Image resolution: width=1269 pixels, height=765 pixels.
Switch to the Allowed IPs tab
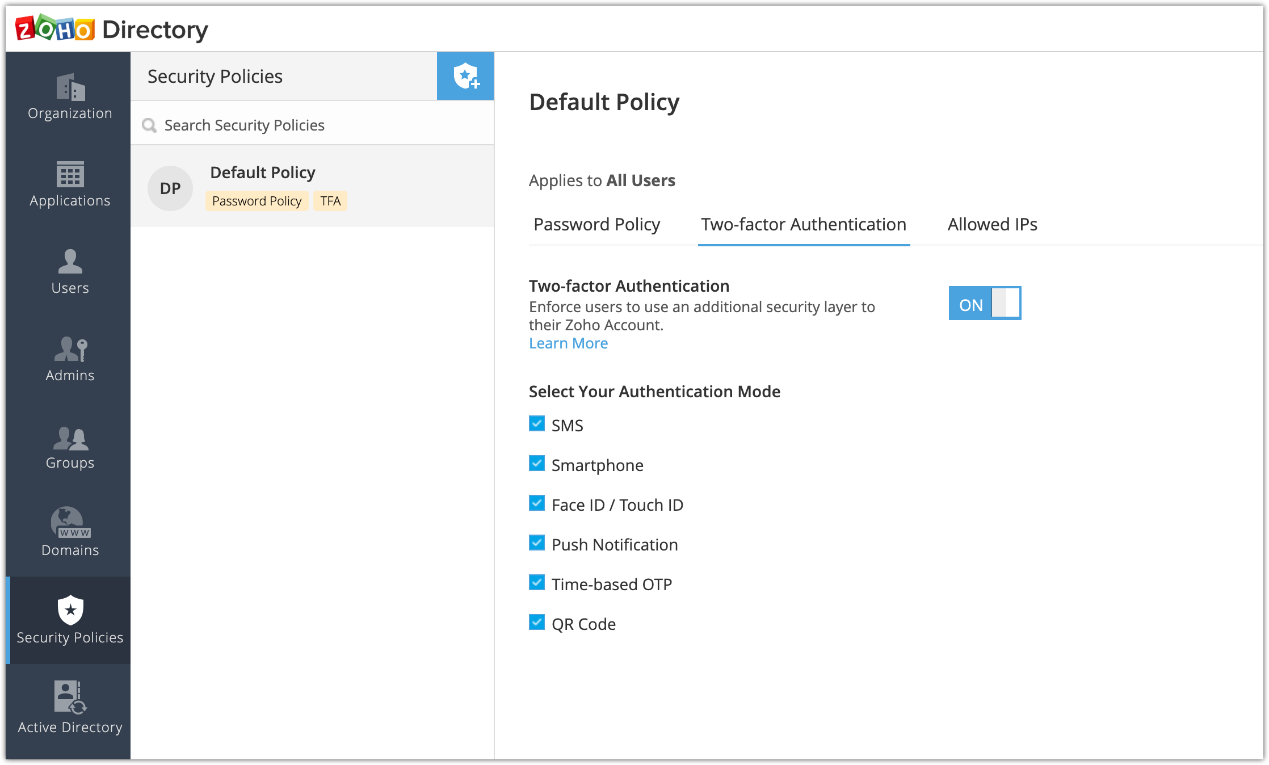point(992,225)
